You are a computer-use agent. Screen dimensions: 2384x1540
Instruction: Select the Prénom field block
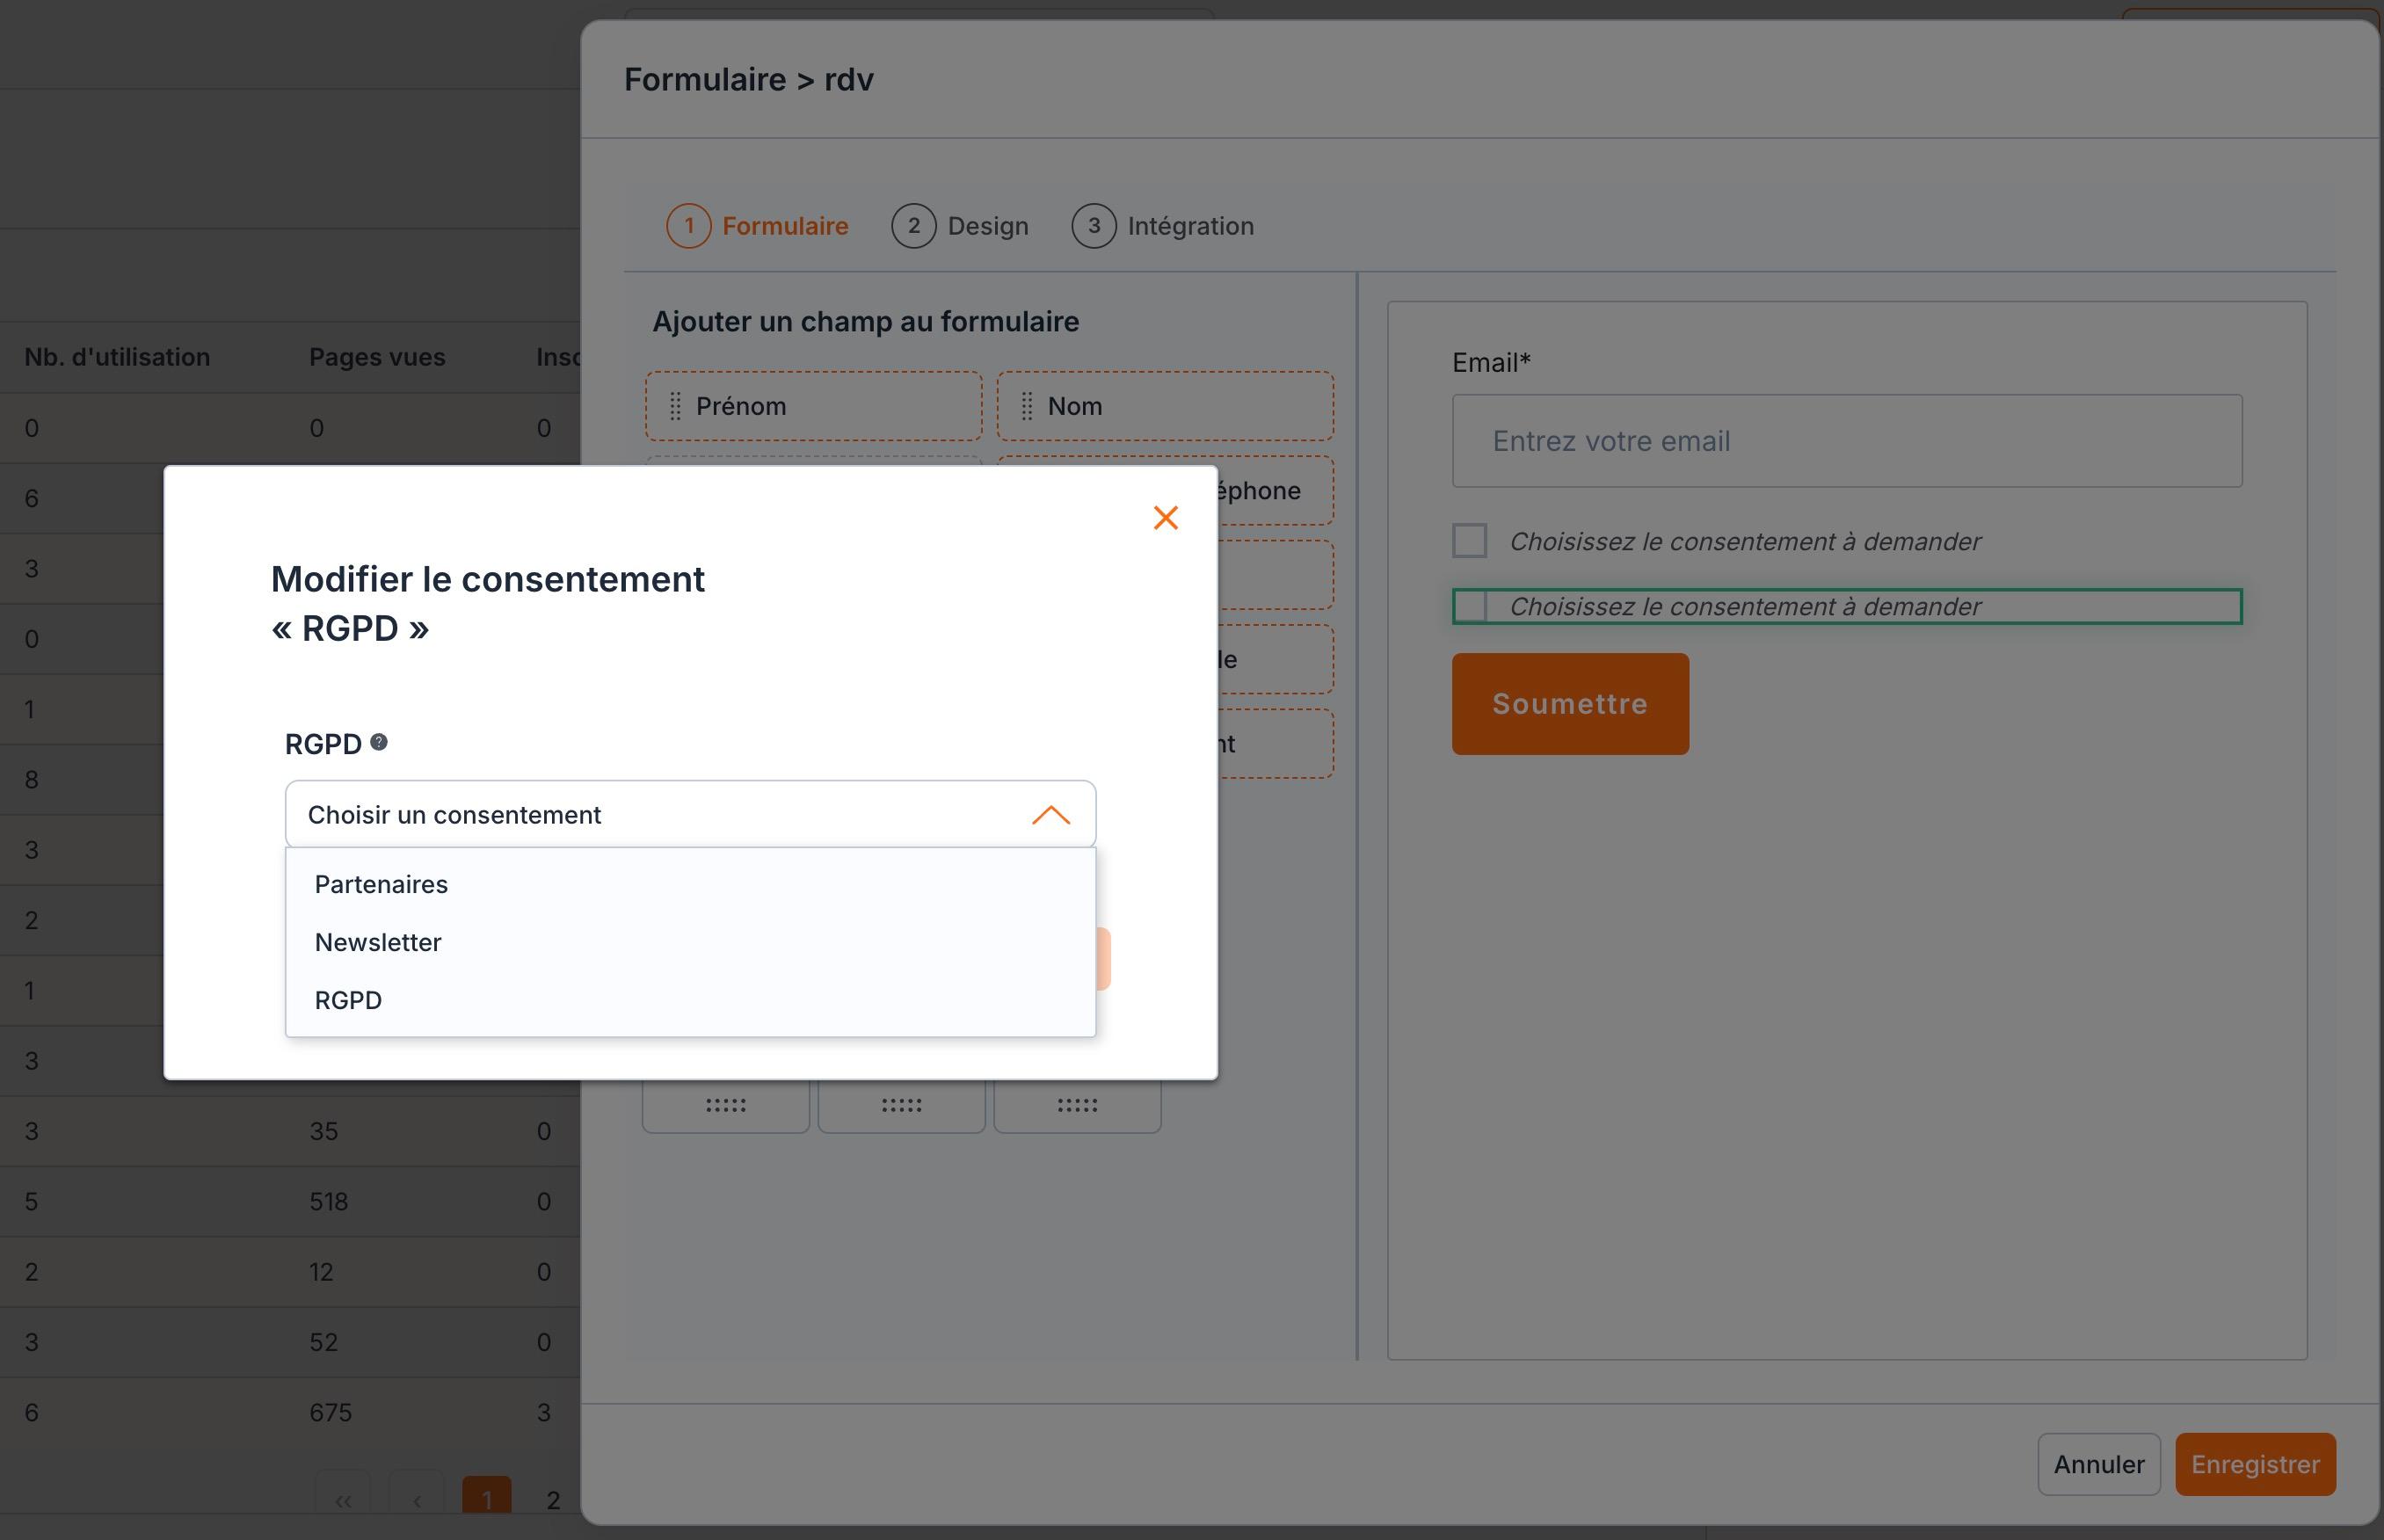813,406
